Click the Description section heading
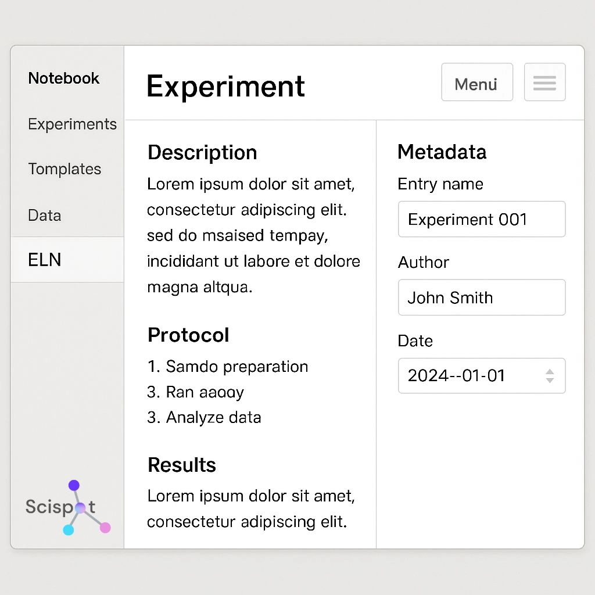The width and height of the screenshot is (595, 595). click(x=202, y=152)
